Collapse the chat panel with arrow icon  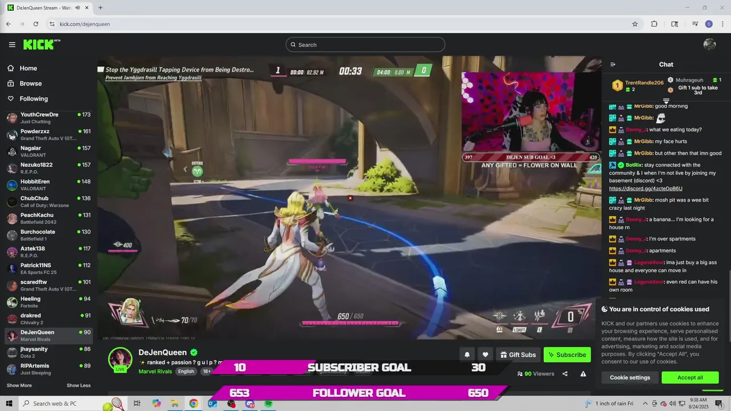coord(613,65)
